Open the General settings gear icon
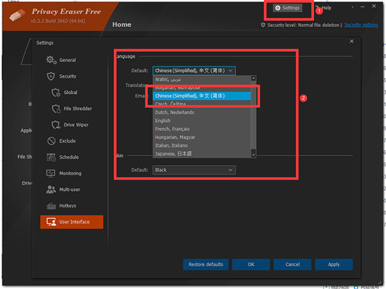Screen dimensions: 386x289 click(51, 60)
